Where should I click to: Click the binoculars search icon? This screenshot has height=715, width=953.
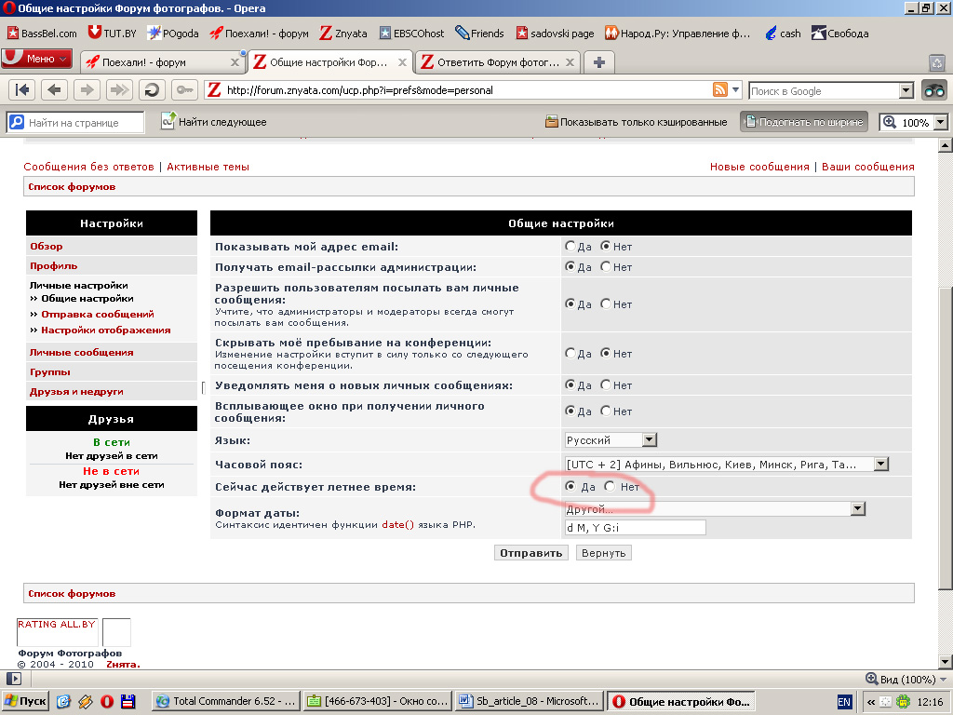pyautogui.click(x=933, y=90)
